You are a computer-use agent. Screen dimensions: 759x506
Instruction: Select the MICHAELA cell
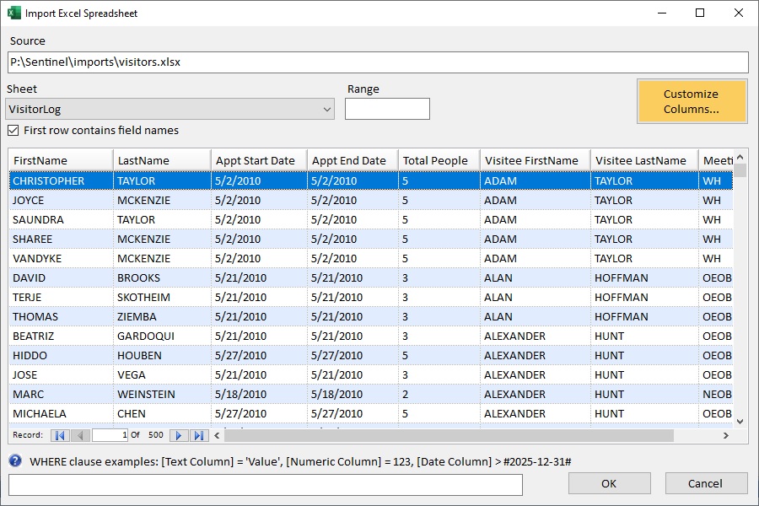click(x=61, y=413)
